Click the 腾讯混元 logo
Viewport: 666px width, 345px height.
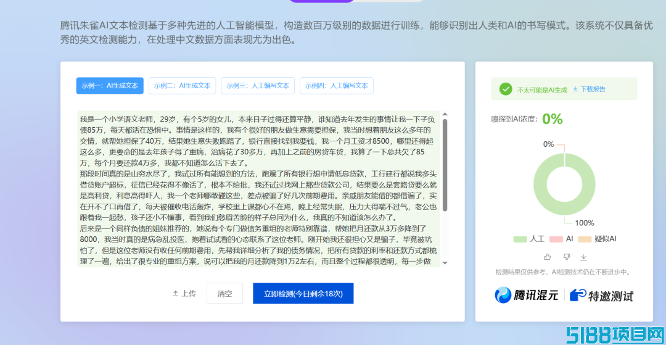(x=526, y=295)
